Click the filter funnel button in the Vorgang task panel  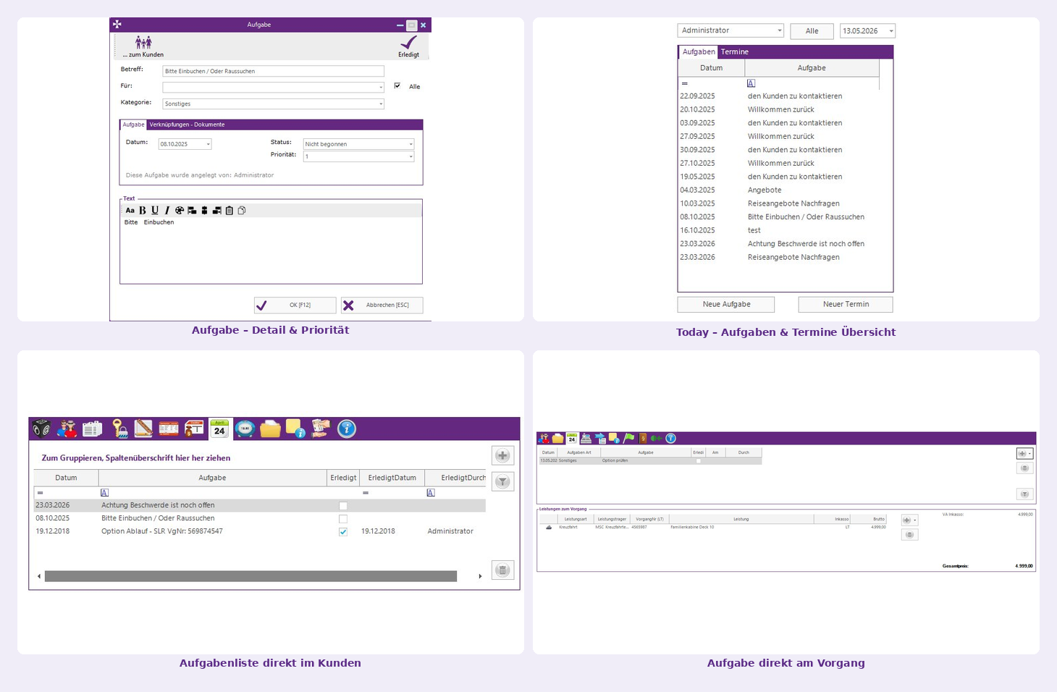click(x=1024, y=494)
